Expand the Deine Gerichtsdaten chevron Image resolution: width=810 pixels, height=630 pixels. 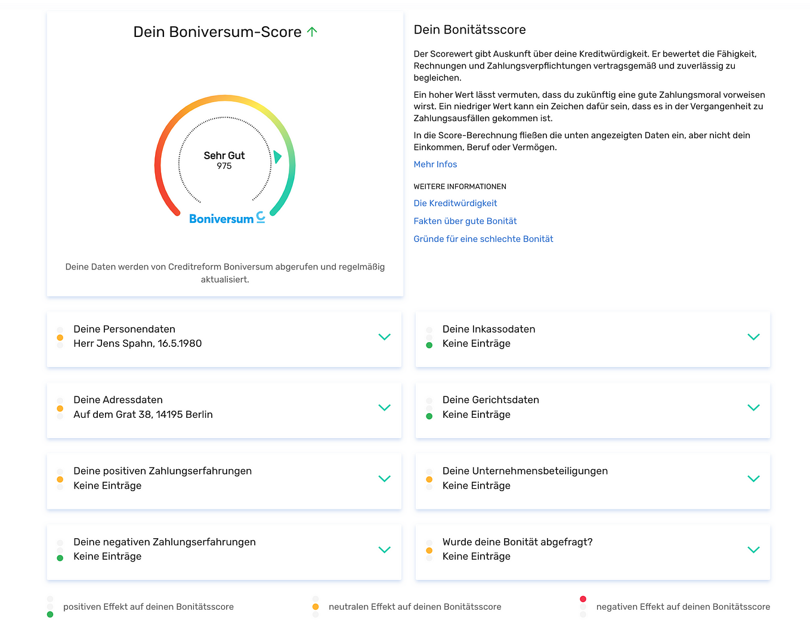coord(754,408)
